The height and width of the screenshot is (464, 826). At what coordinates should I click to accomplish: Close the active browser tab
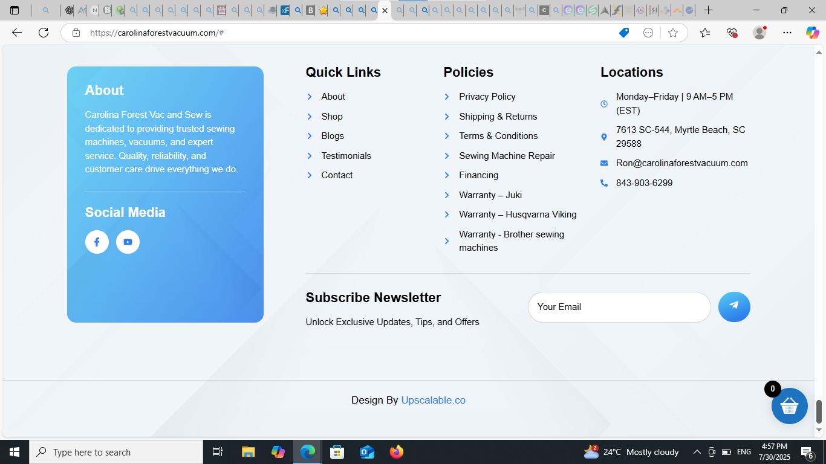pos(385,10)
